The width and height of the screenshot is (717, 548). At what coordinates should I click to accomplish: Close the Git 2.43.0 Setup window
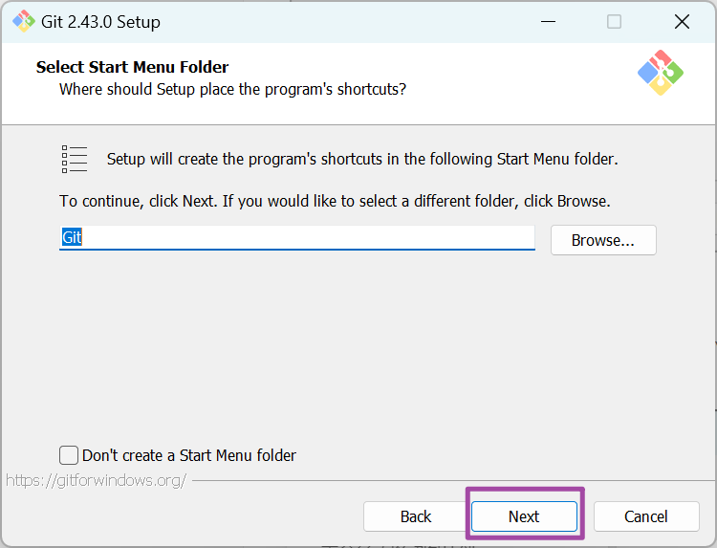point(681,21)
